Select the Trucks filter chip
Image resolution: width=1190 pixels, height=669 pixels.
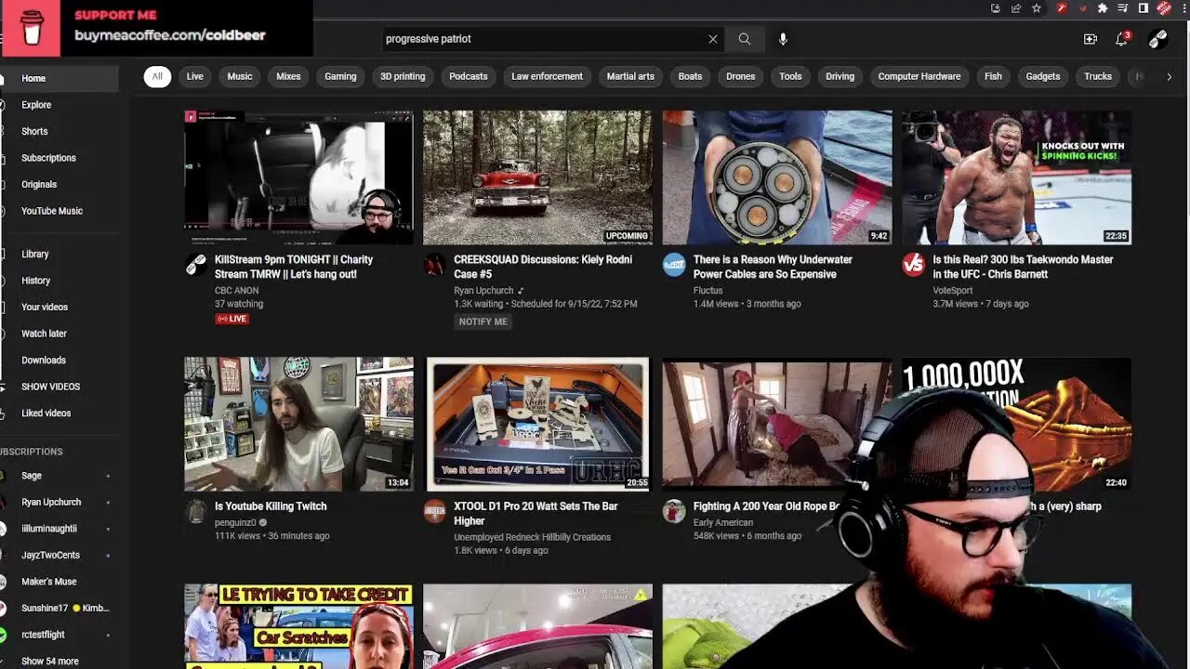1098,76
